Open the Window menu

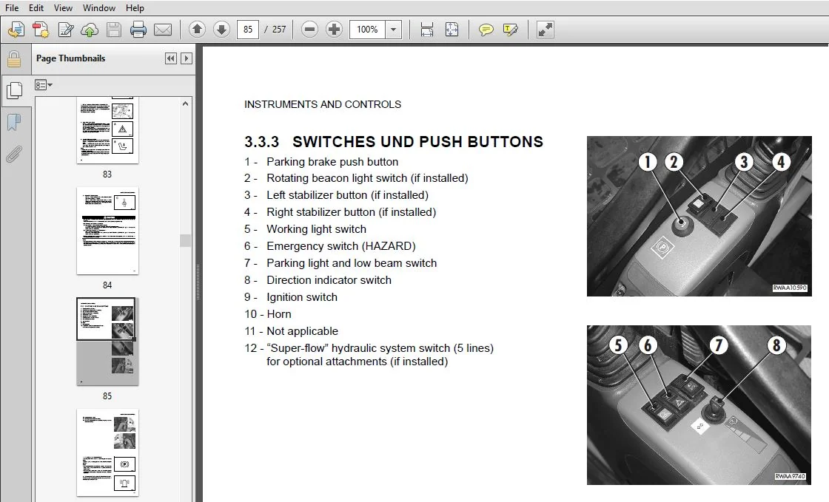[x=99, y=8]
